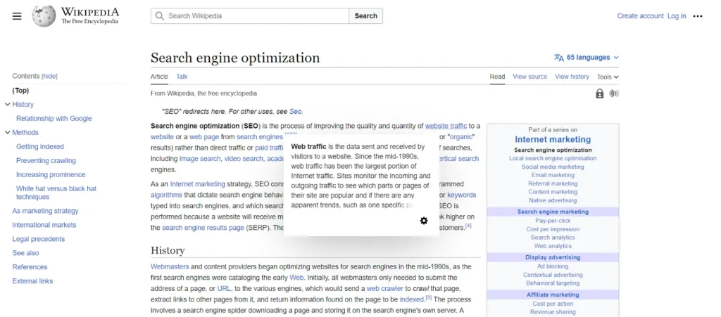This screenshot has height=317, width=721.
Task: Open Content marketing sidebar link
Action: [553, 192]
